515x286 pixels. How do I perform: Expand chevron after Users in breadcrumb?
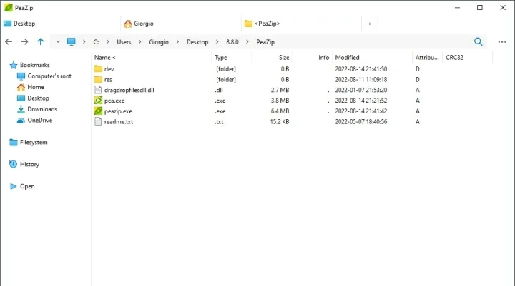click(x=140, y=41)
